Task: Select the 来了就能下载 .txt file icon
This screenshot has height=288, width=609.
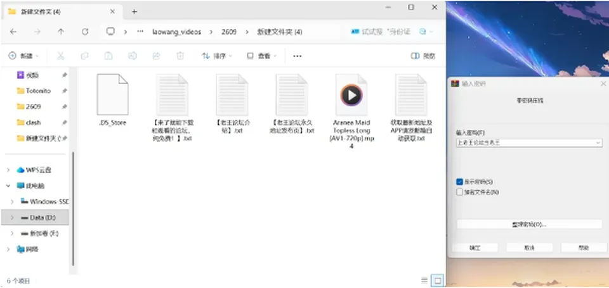Action: tap(172, 94)
